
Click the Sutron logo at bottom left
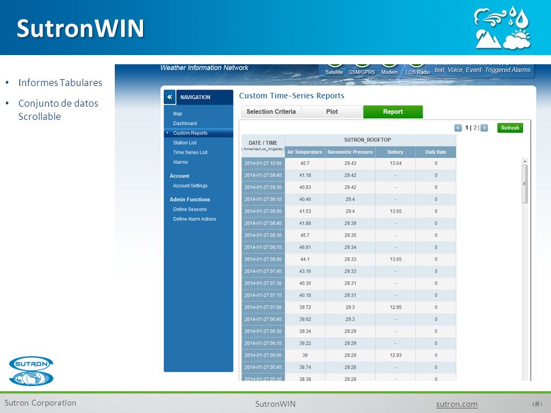[31, 371]
